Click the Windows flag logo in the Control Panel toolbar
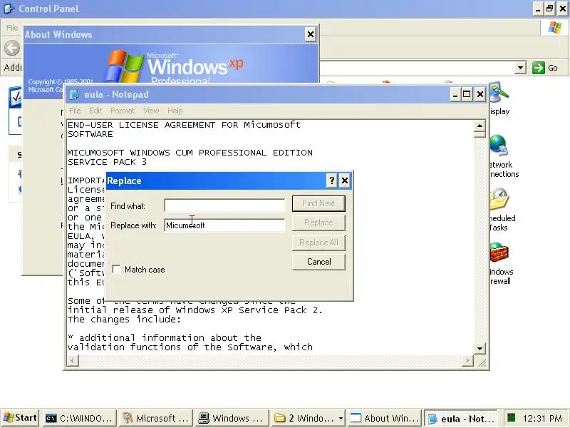 [x=555, y=28]
